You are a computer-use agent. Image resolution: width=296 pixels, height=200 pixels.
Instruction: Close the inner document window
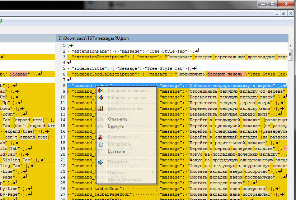coord(291,13)
